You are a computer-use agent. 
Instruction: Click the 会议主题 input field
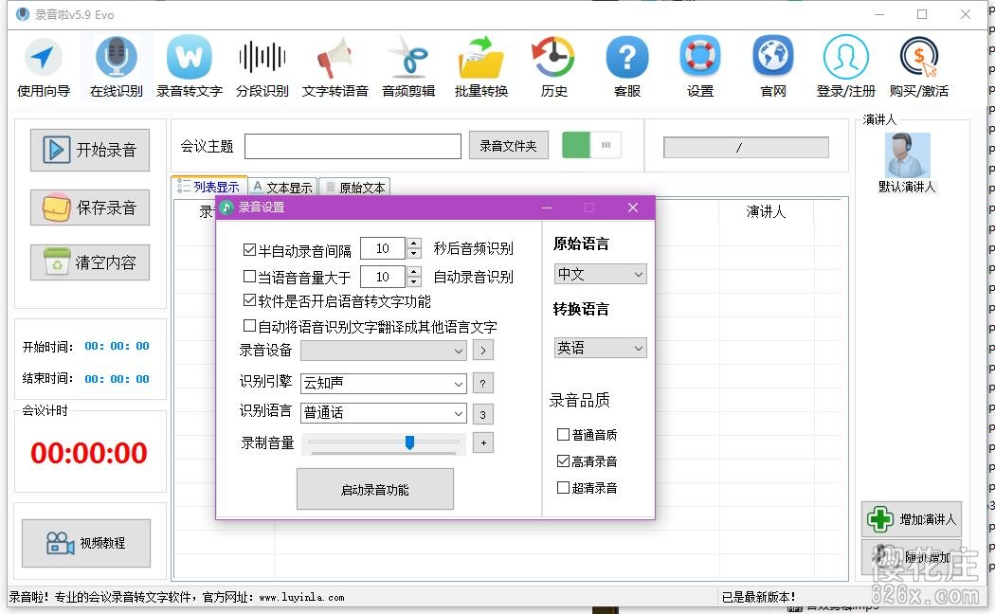pyautogui.click(x=353, y=147)
